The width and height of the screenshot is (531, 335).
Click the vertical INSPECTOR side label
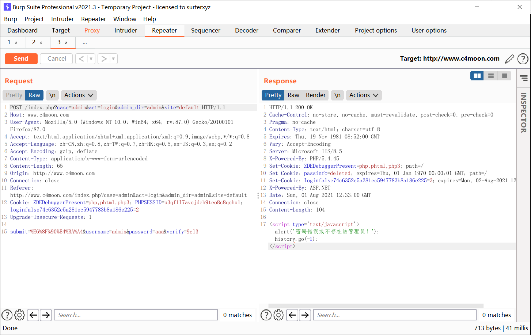pyautogui.click(x=524, y=113)
